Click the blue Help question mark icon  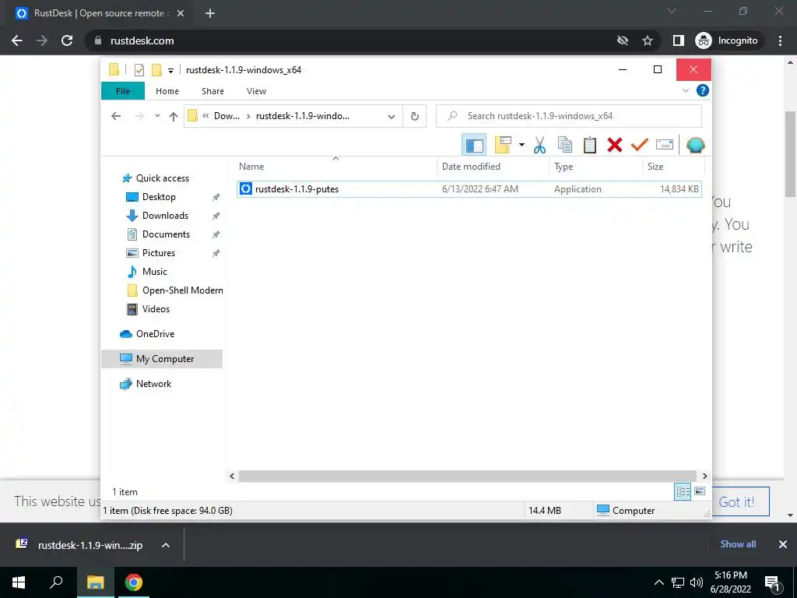pyautogui.click(x=703, y=90)
